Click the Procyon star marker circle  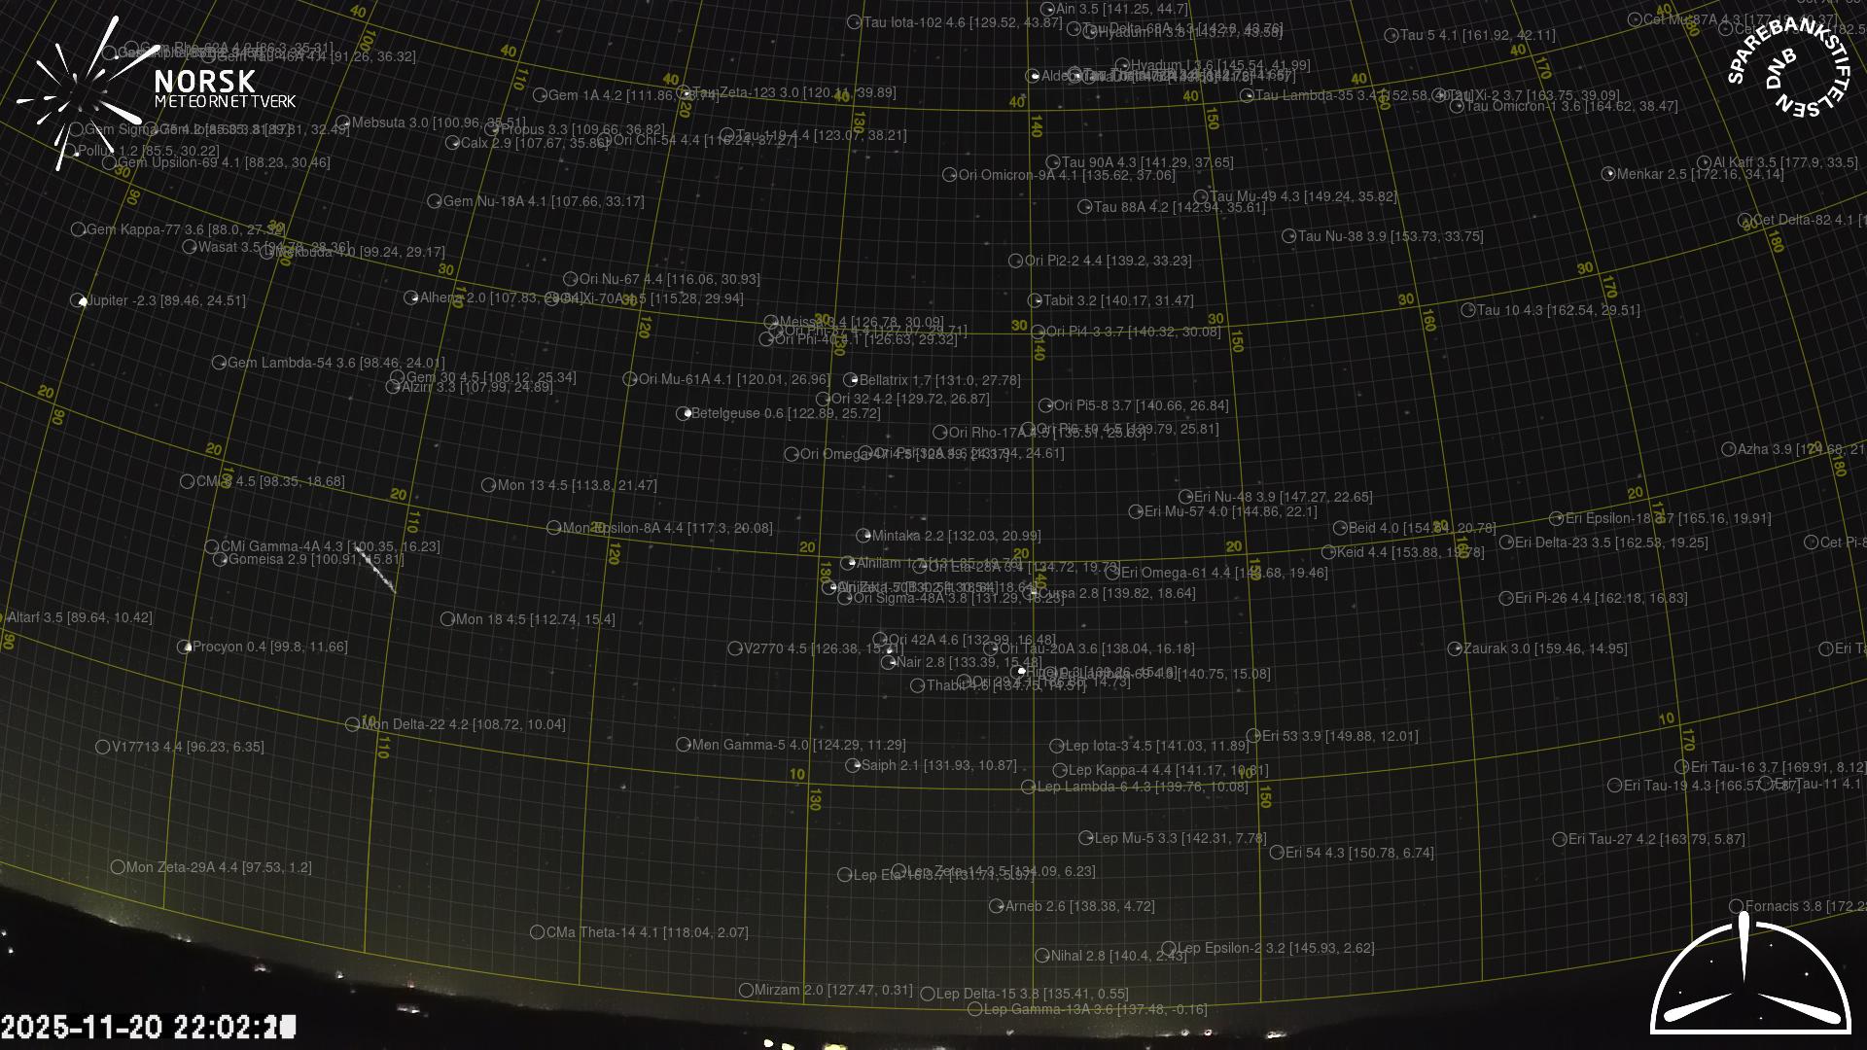click(184, 647)
